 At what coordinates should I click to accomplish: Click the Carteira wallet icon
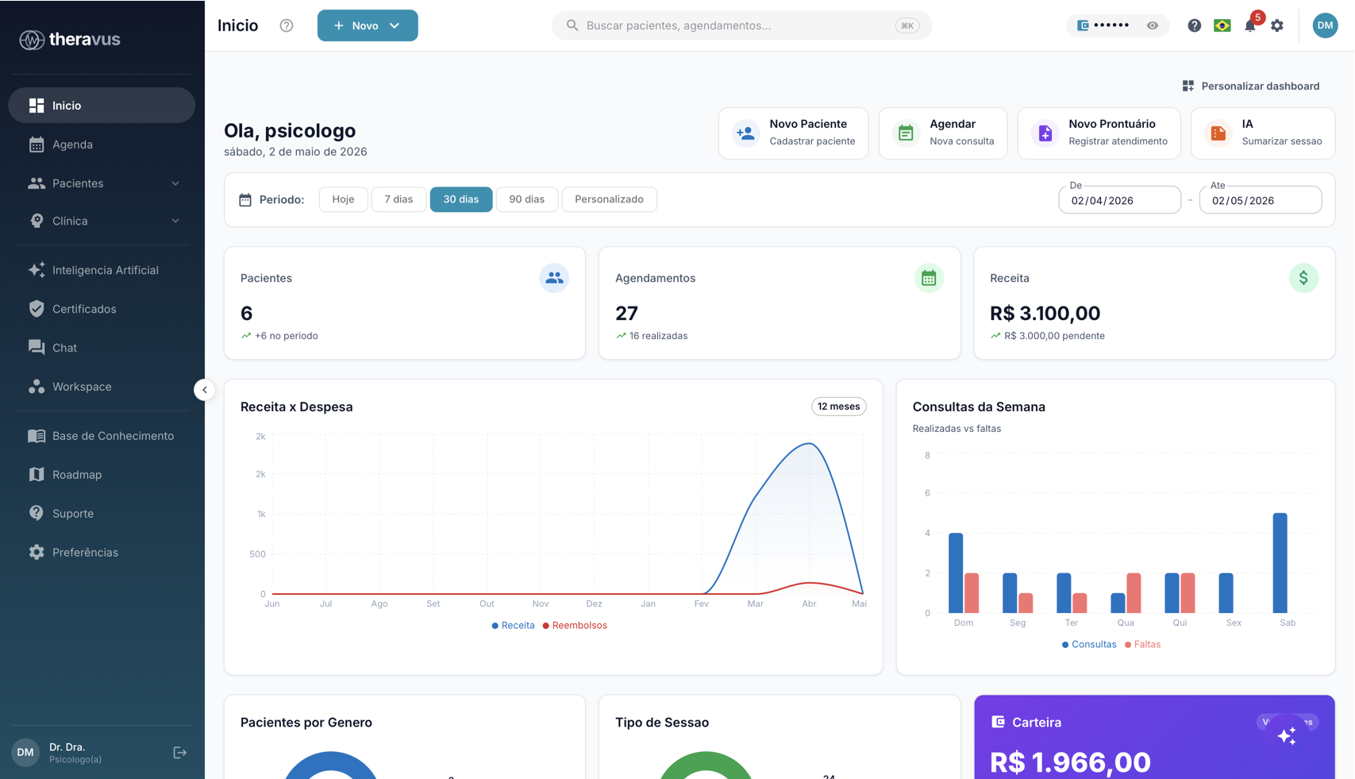(998, 722)
